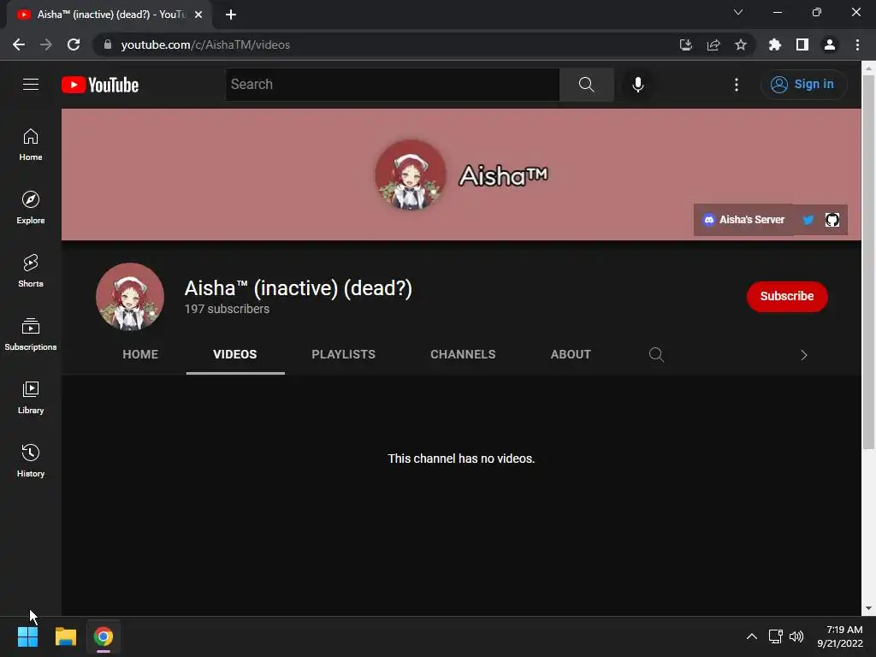
Task: Open History in the left sidebar
Action: coord(31,461)
